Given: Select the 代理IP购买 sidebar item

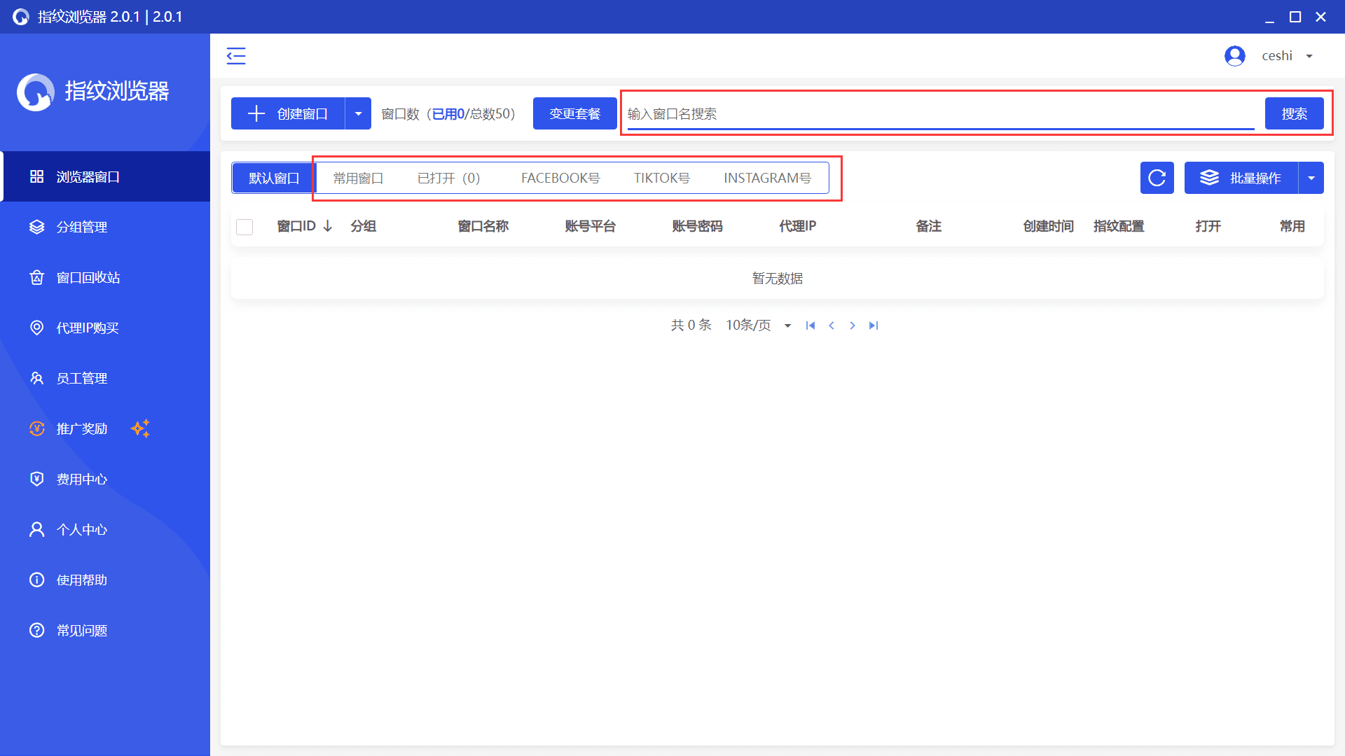Looking at the screenshot, I should (x=91, y=328).
